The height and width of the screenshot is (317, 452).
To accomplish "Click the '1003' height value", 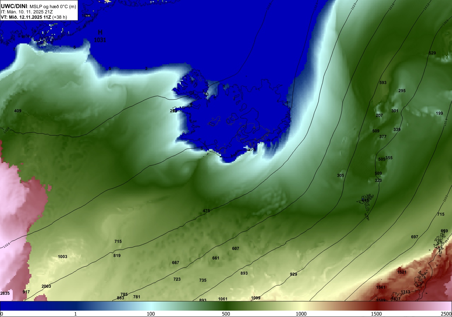I will click(x=63, y=257).
